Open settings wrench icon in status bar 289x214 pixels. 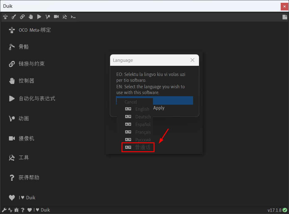pos(4,210)
